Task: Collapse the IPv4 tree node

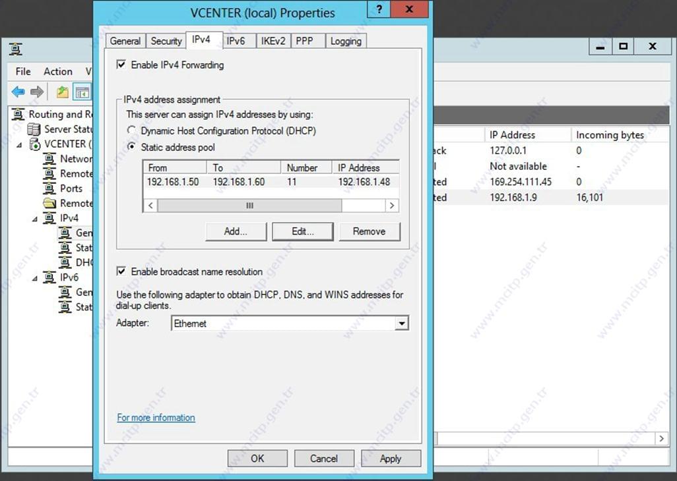Action: 35,219
